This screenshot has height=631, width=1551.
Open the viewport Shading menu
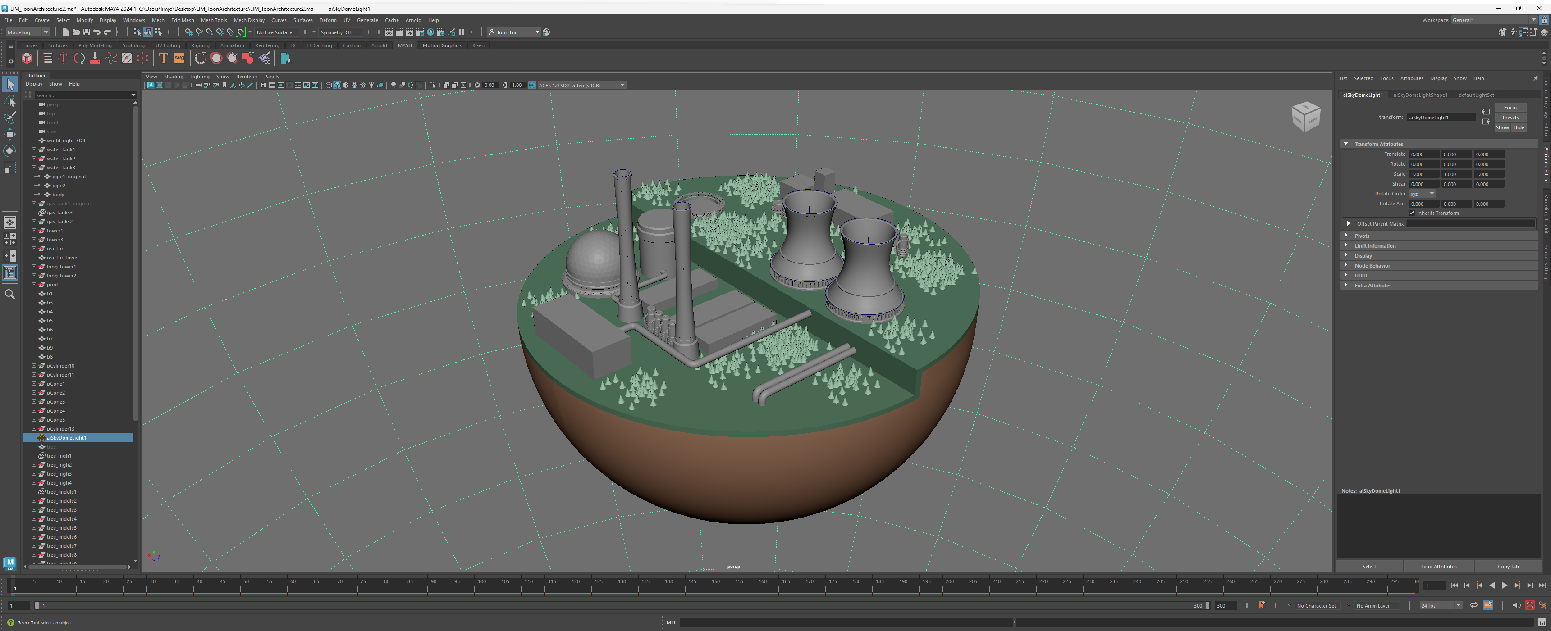click(x=174, y=77)
